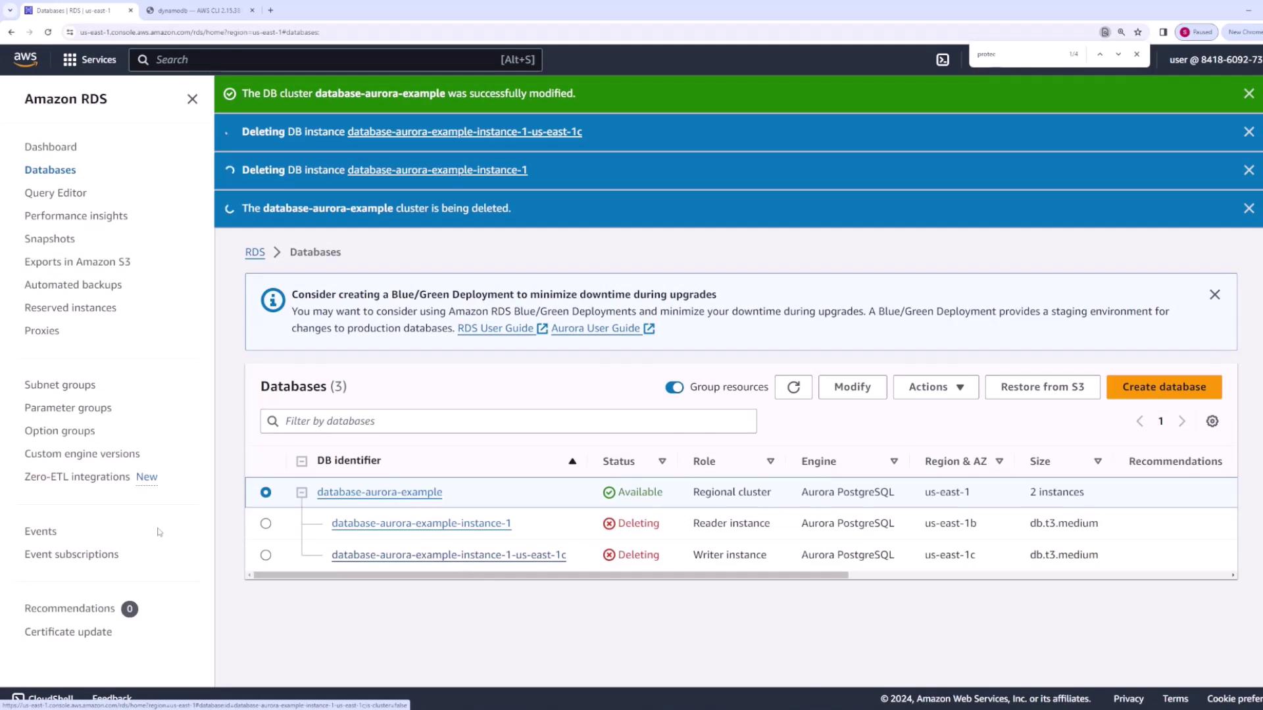1263x710 pixels.
Task: Focus the AWS console Search box
Action: [335, 60]
